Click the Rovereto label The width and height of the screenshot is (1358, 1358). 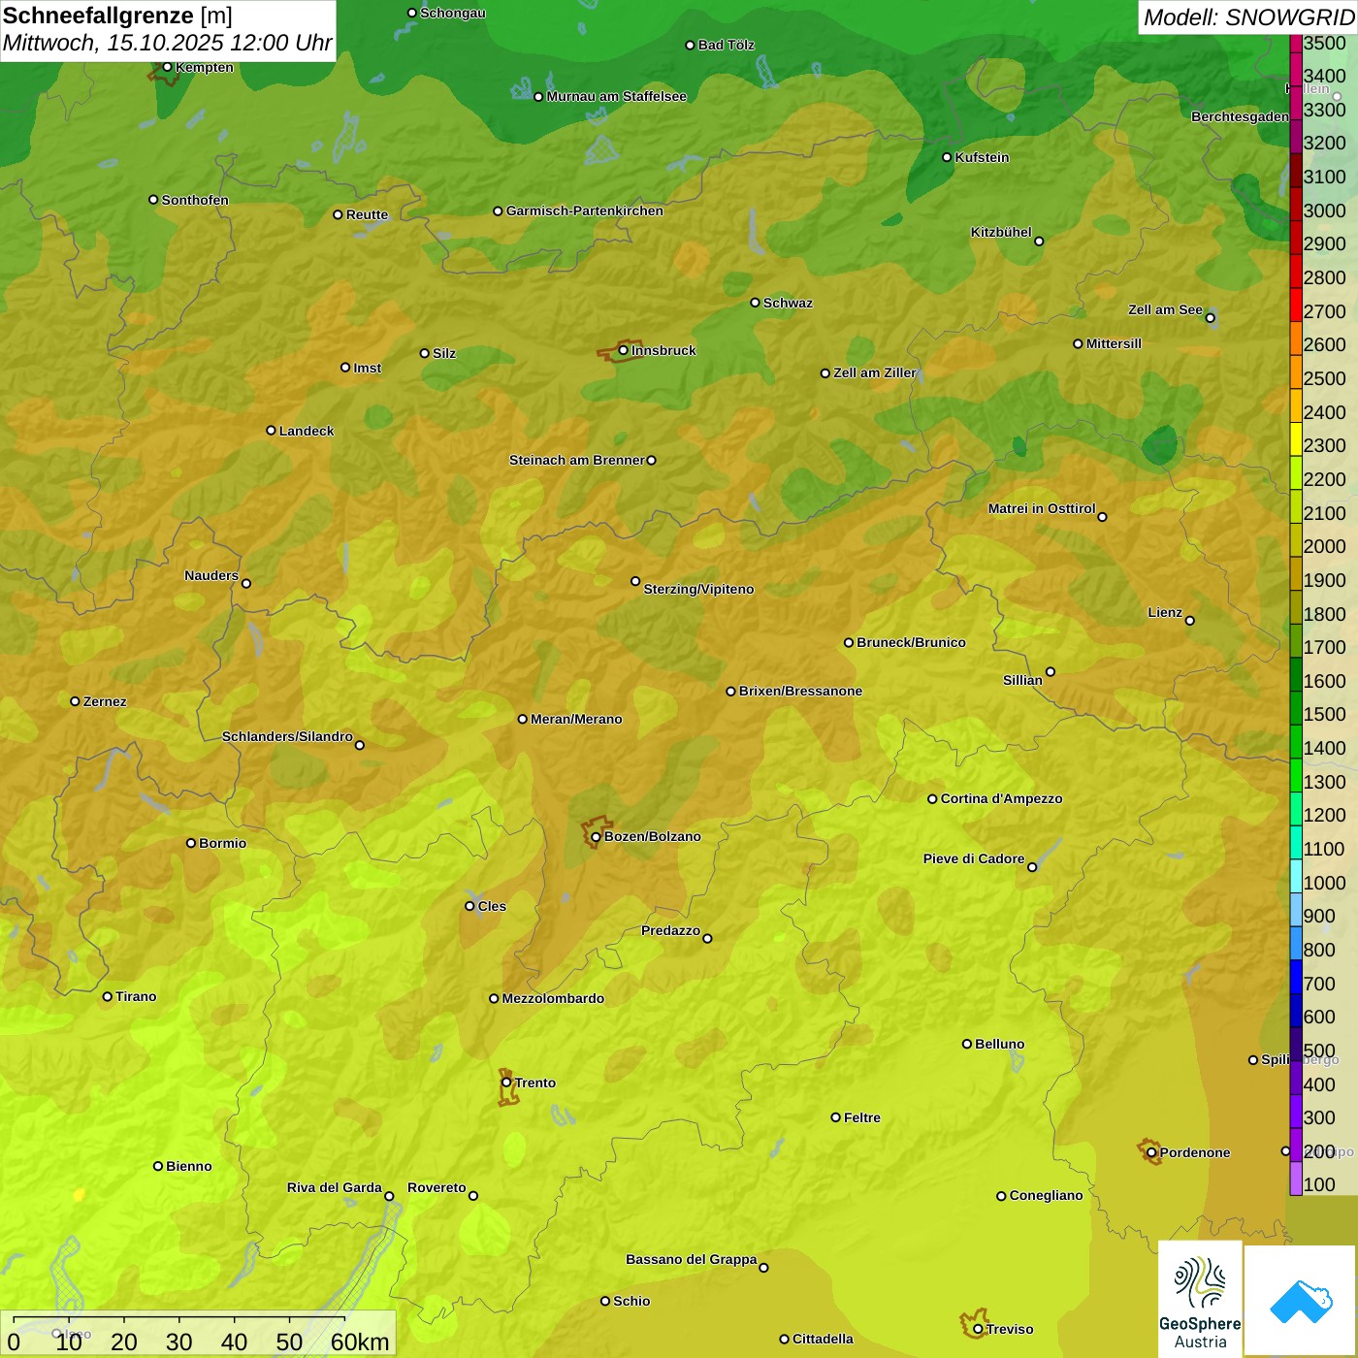point(436,1187)
